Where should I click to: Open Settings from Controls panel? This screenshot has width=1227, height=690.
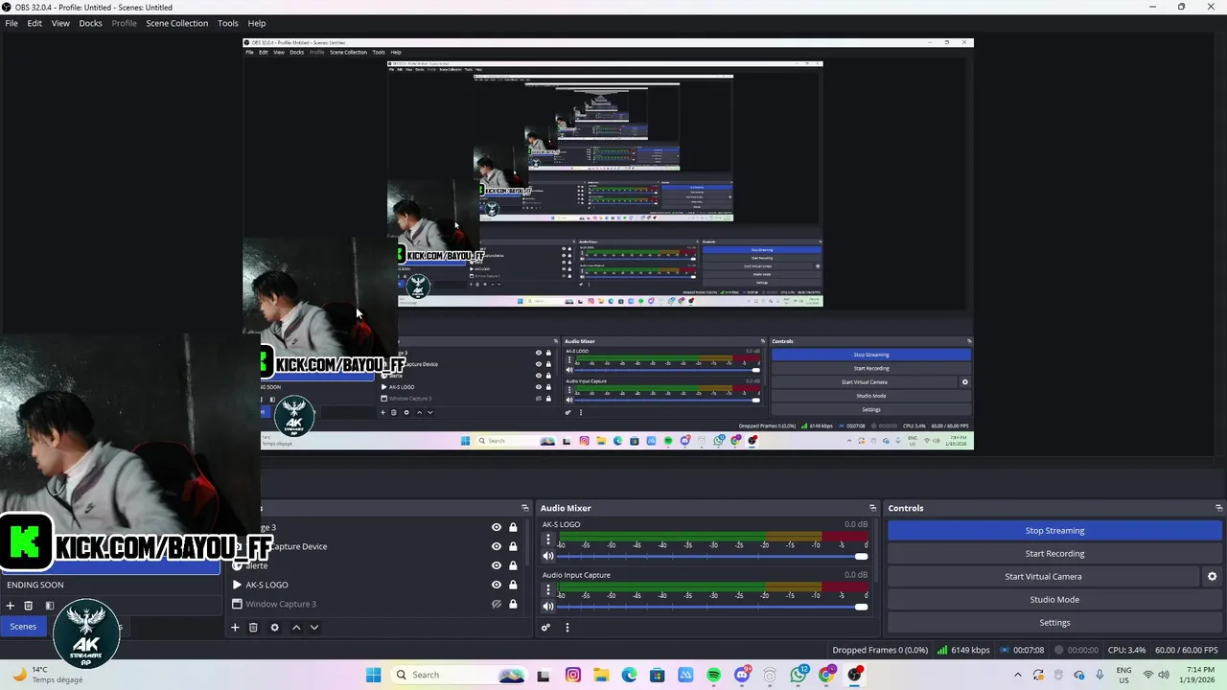click(x=1054, y=623)
